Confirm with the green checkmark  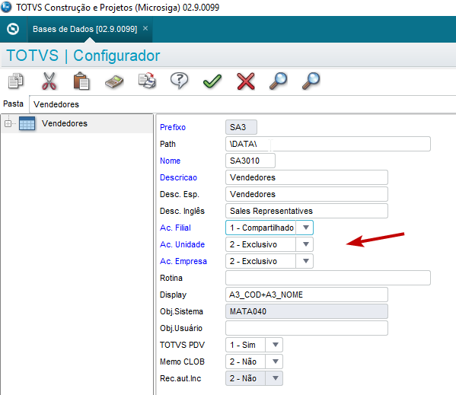tap(212, 81)
